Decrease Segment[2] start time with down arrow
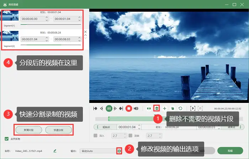Screen dimensions: 249x159 (x=47, y=41)
